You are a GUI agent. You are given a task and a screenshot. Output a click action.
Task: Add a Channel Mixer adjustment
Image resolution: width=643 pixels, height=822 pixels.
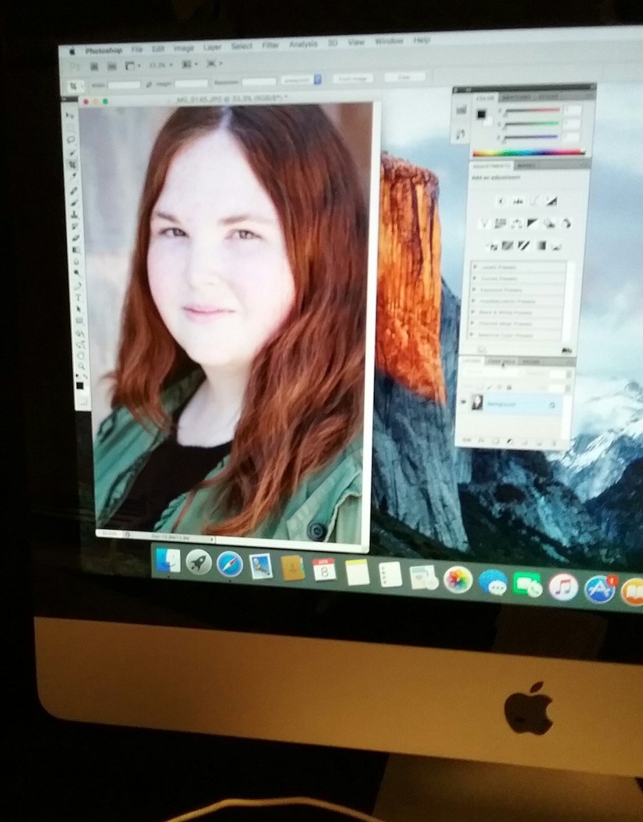[566, 224]
